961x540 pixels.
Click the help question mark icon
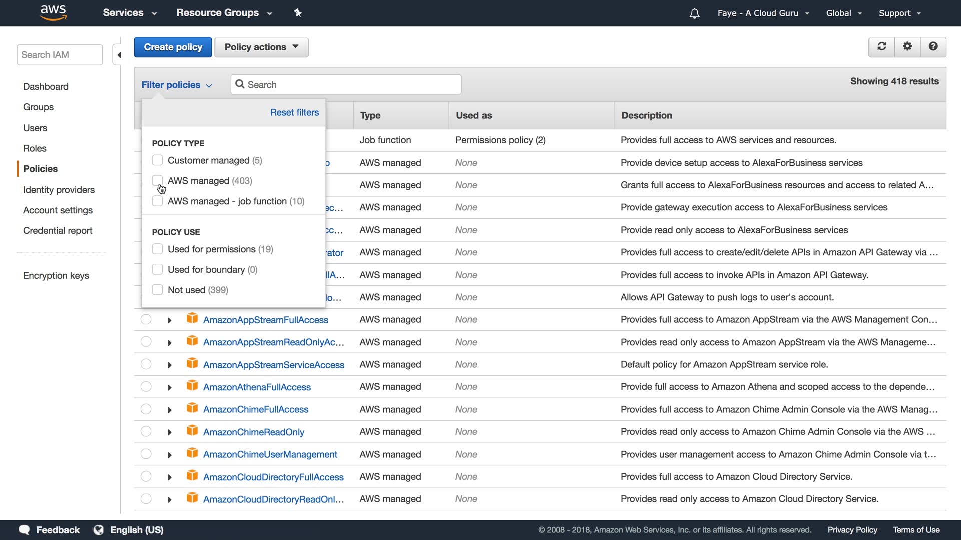point(933,46)
